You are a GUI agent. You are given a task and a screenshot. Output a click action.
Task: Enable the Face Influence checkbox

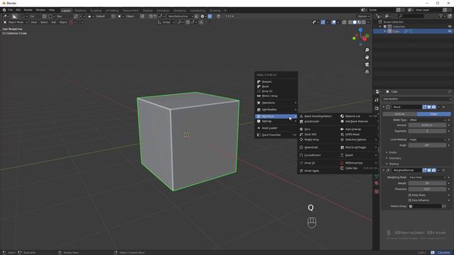point(410,200)
